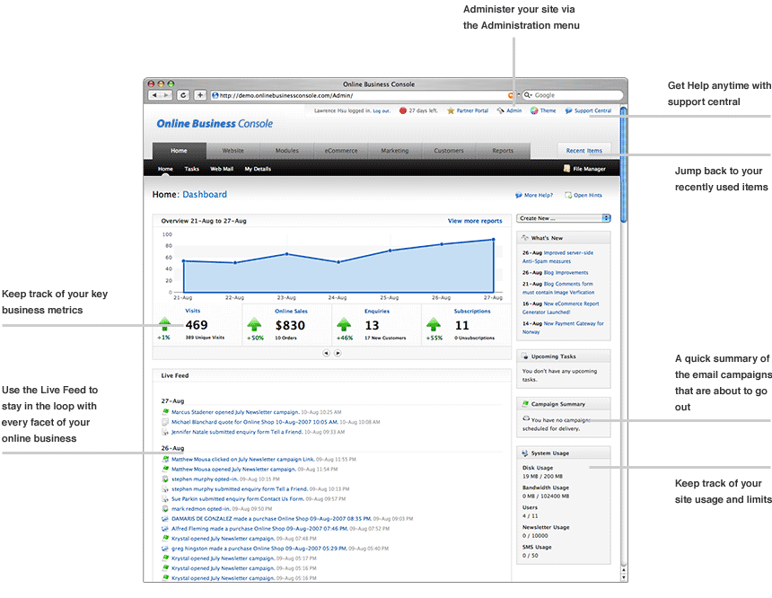The height and width of the screenshot is (598, 772).
Task: Select the Marketing tab
Action: (x=394, y=151)
